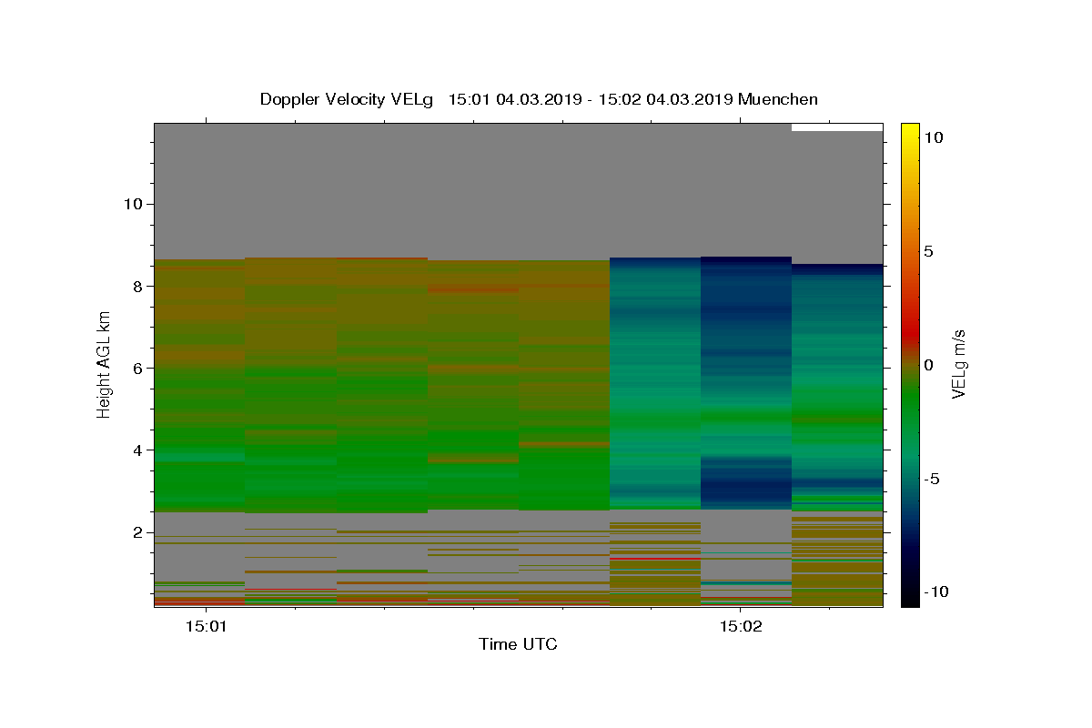The height and width of the screenshot is (728, 1092).
Task: Click the dark blue profile column above 15:02
Action: 746,382
